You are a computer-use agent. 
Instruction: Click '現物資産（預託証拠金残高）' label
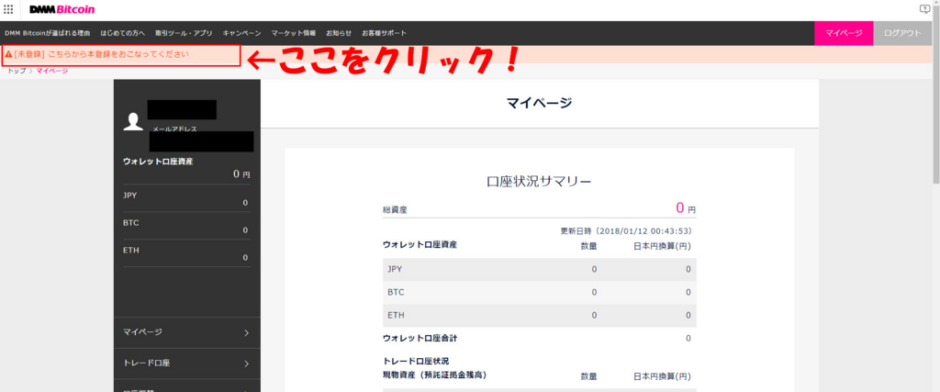click(x=434, y=375)
